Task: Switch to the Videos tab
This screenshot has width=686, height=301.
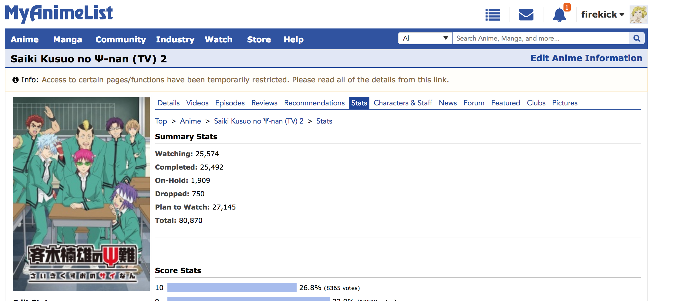Action: [197, 103]
